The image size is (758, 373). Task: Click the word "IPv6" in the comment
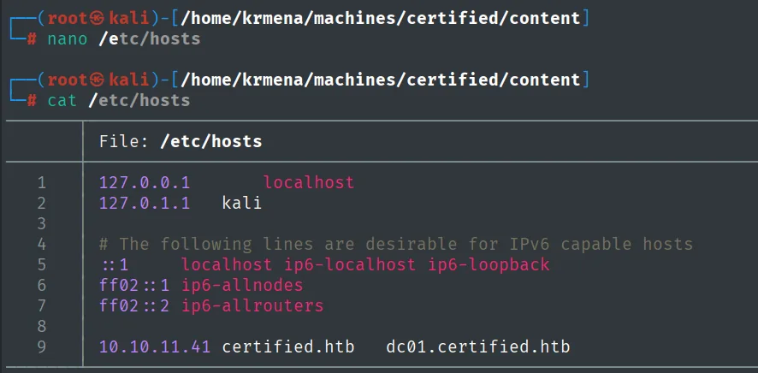click(529, 244)
